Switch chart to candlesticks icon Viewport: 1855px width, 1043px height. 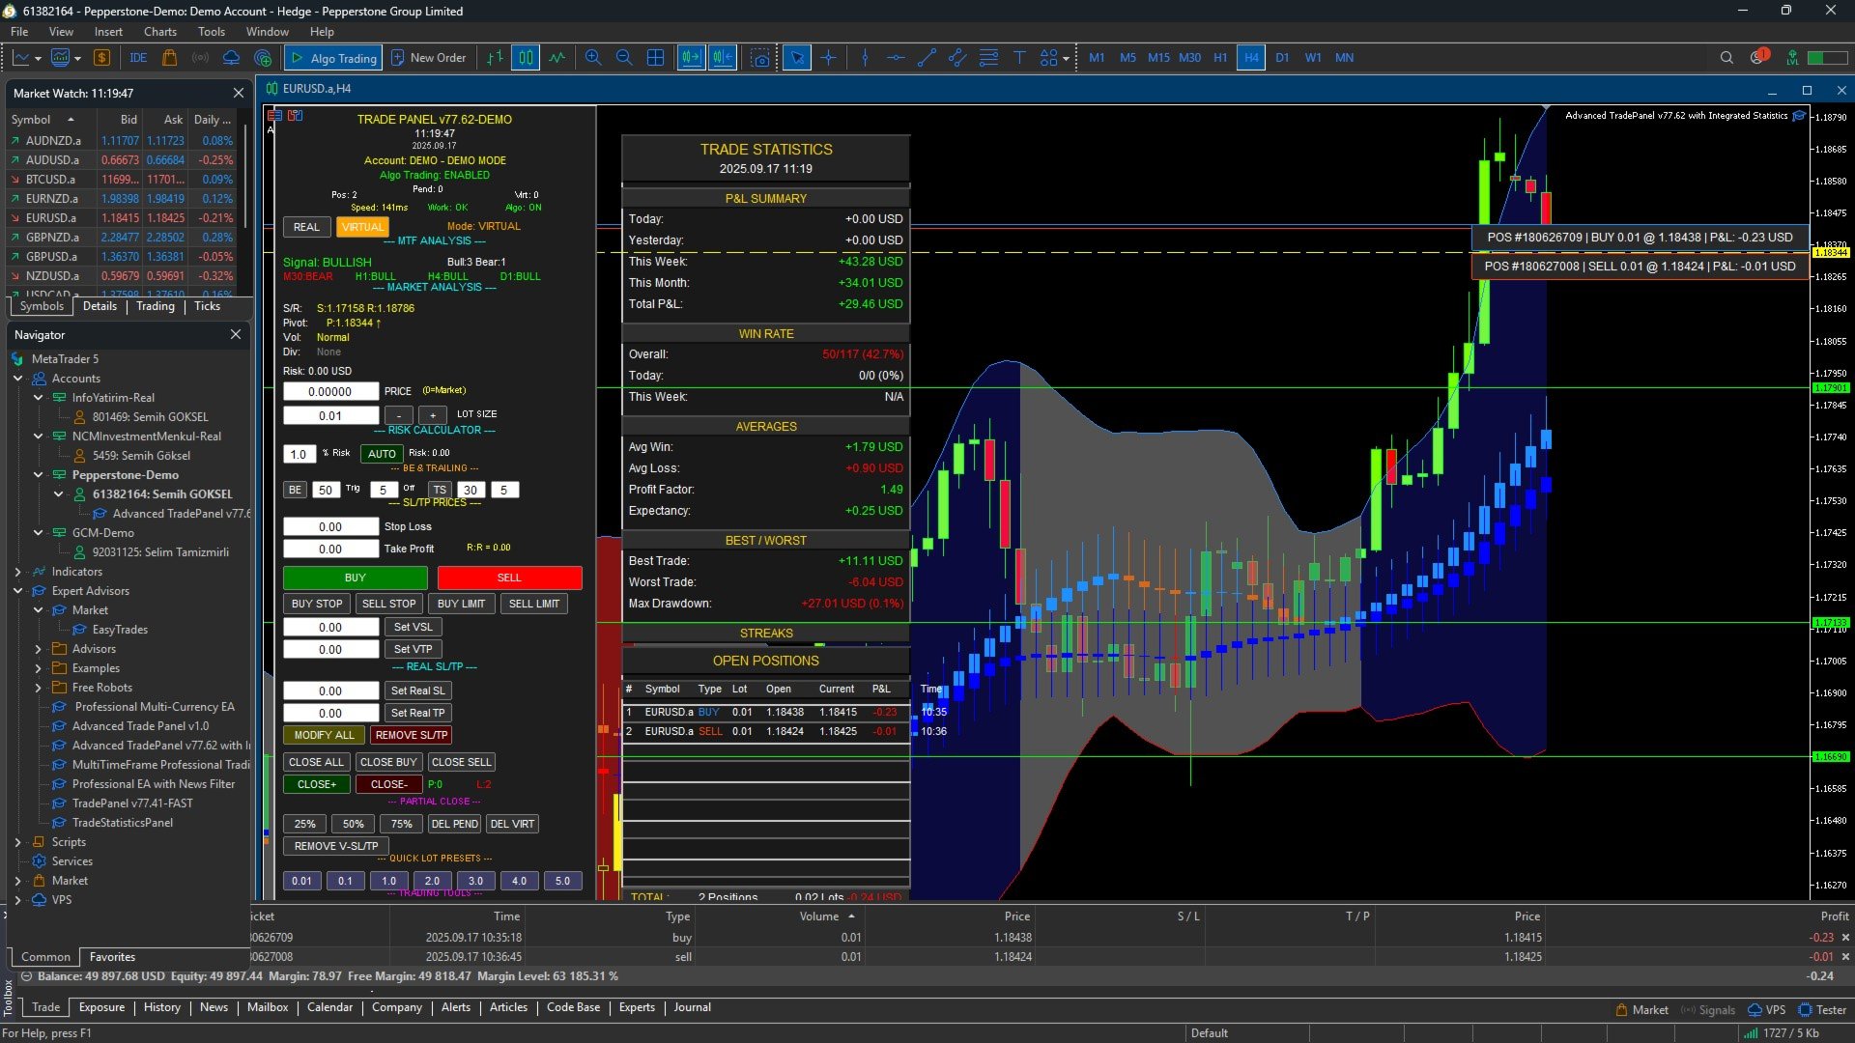tap(526, 58)
